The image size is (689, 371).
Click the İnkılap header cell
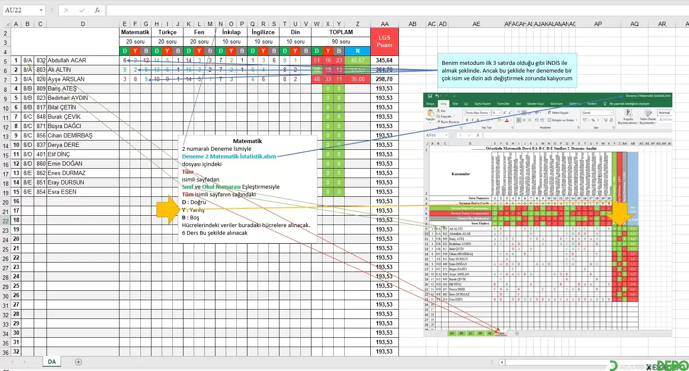231,32
